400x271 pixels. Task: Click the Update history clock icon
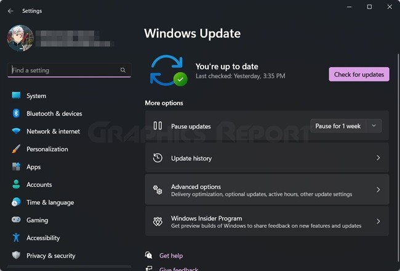tap(158, 158)
